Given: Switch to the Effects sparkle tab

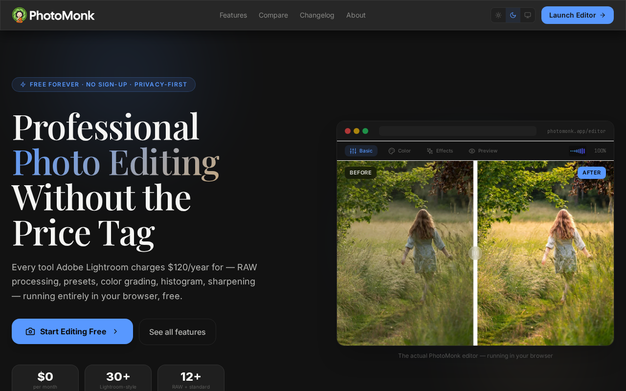Looking at the screenshot, I should click(440, 151).
